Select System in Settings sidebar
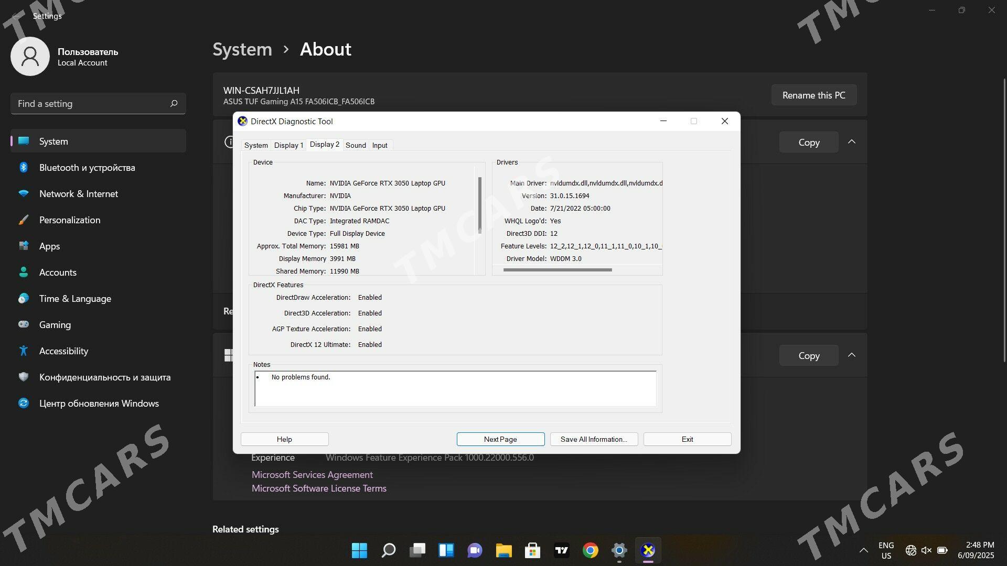The image size is (1007, 566). [x=98, y=141]
